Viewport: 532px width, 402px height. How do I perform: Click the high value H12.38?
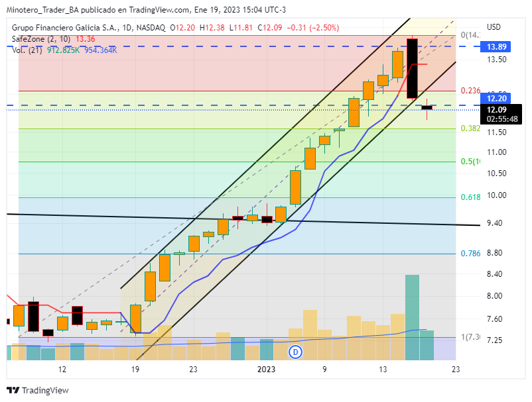click(212, 28)
